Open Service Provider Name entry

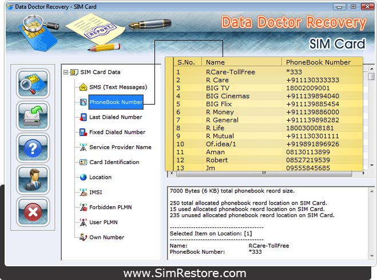coord(120,147)
